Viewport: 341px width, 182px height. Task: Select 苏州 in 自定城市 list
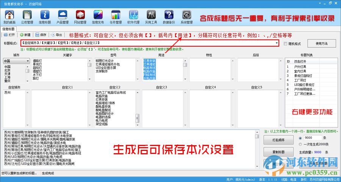[8, 93]
